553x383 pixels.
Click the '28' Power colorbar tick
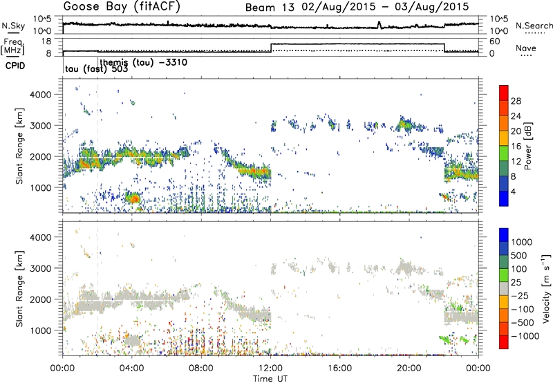516,101
